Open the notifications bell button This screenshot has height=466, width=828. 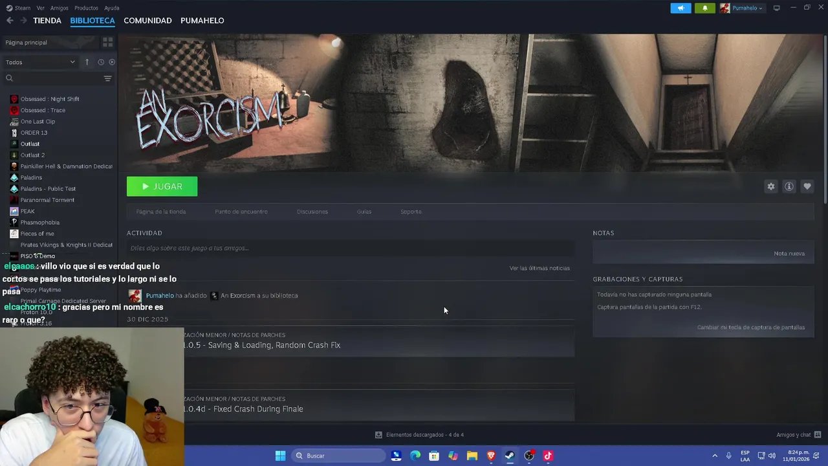tap(705, 8)
